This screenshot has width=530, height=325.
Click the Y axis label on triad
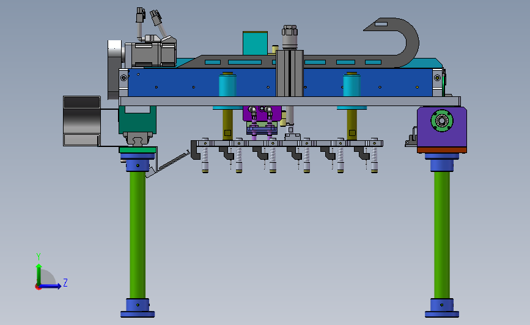pyautogui.click(x=39, y=257)
